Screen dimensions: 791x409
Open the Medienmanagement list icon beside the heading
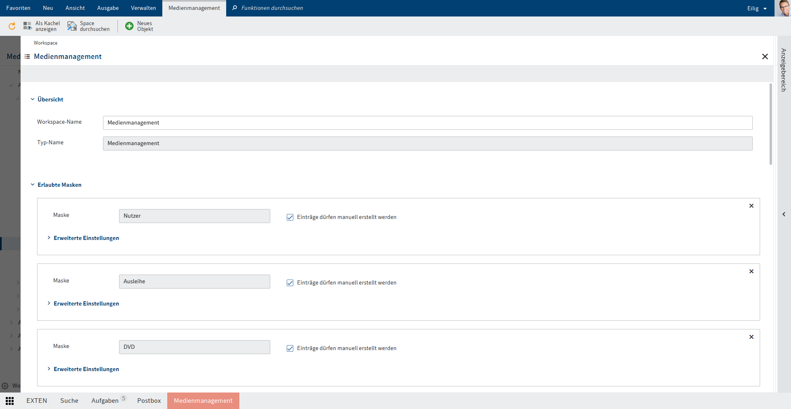click(27, 56)
